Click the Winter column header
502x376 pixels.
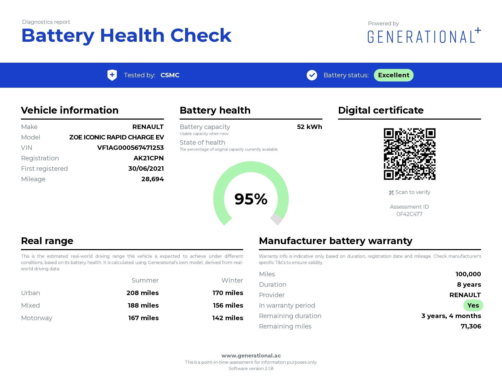click(232, 280)
